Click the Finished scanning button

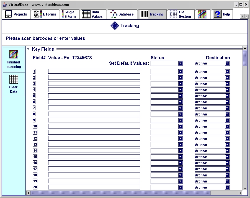pos(14,59)
